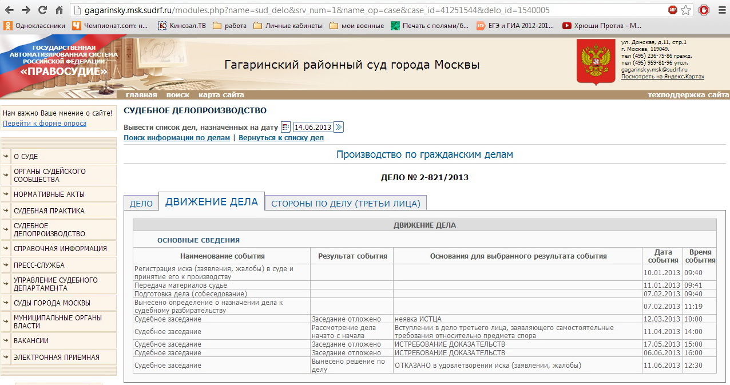
Task: Open 'Посмотреть на Яндекс.Картах' link
Action: 662,77
